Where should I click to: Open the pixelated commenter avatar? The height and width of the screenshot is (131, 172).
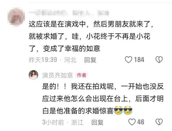tap(16, 17)
